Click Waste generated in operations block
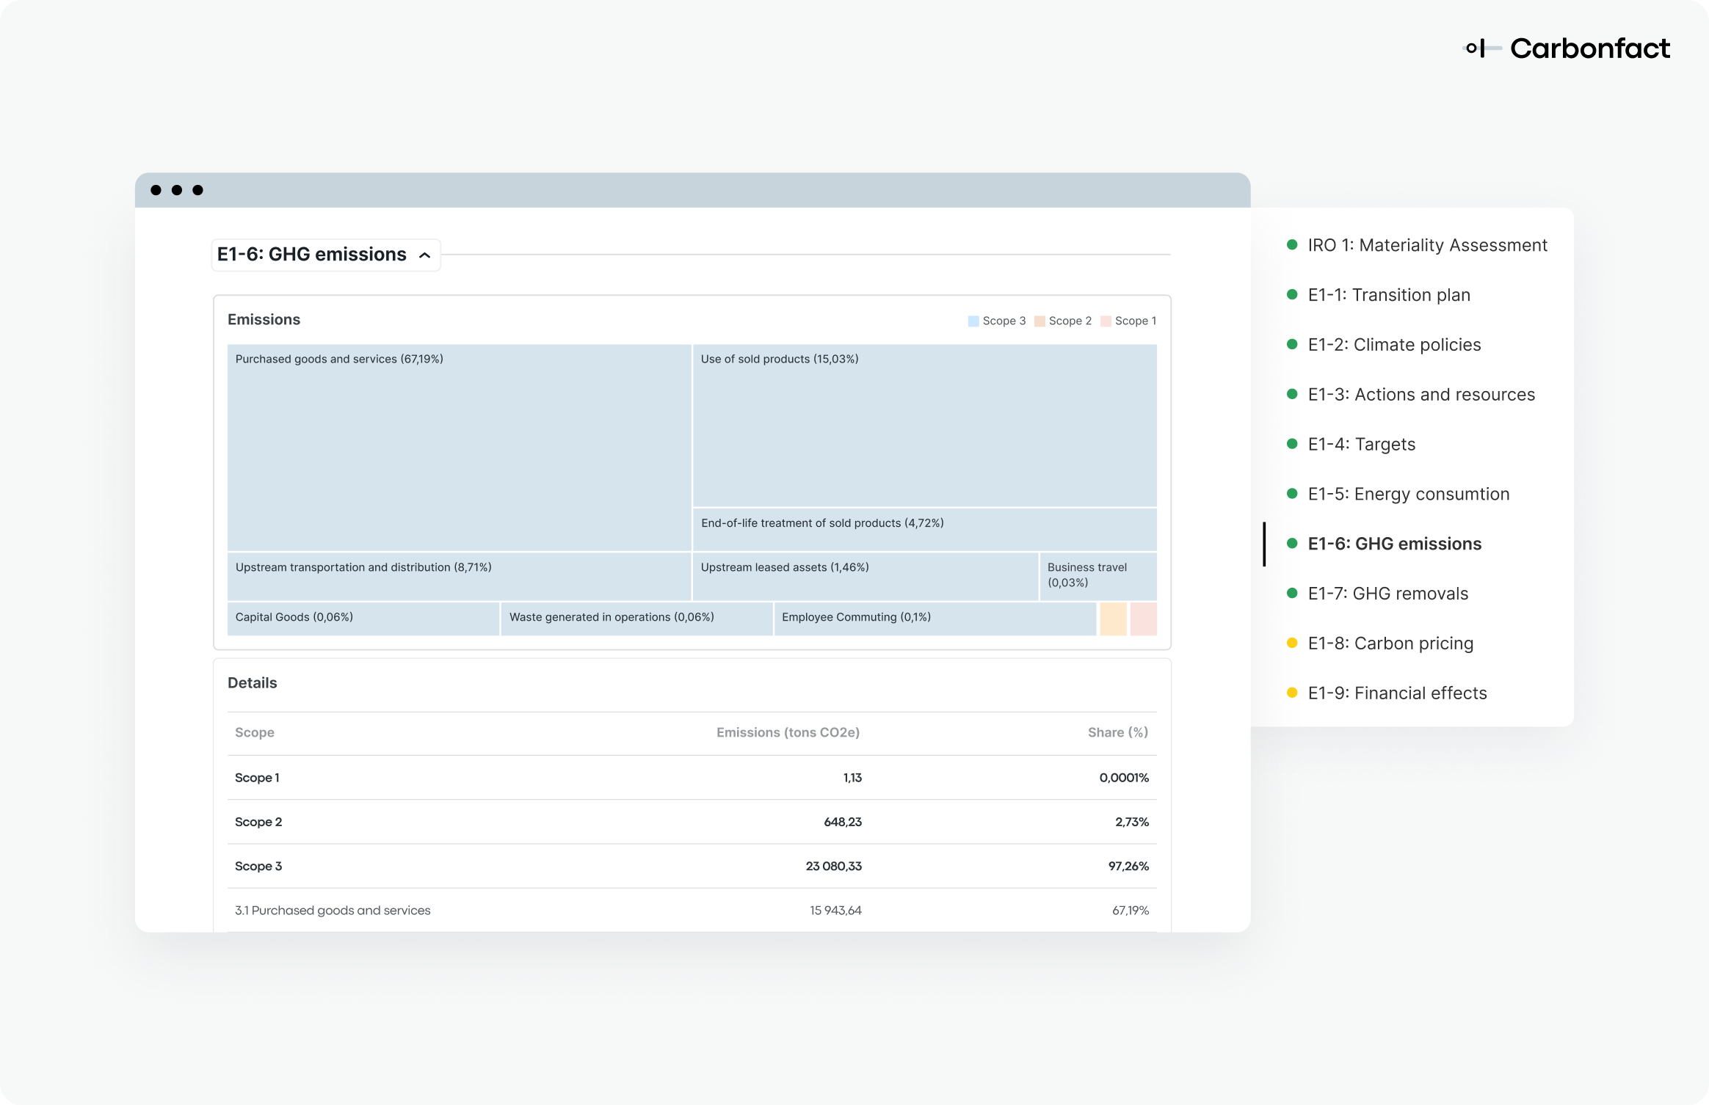 click(636, 619)
